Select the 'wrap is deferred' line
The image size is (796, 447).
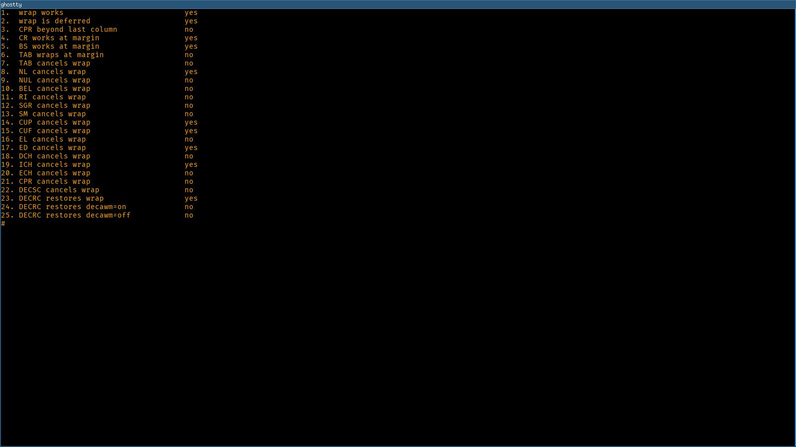pyautogui.click(x=99, y=21)
